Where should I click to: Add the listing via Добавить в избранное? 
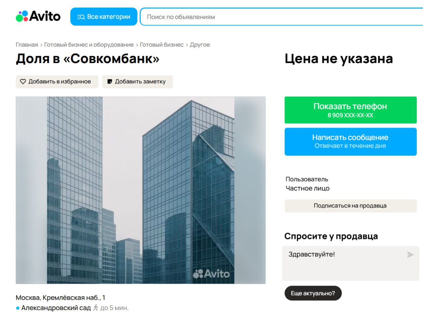pyautogui.click(x=57, y=82)
